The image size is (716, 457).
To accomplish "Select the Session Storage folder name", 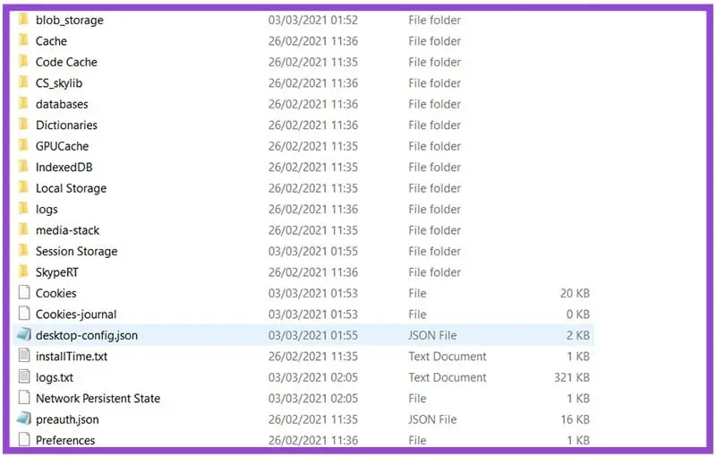I will pos(76,252).
